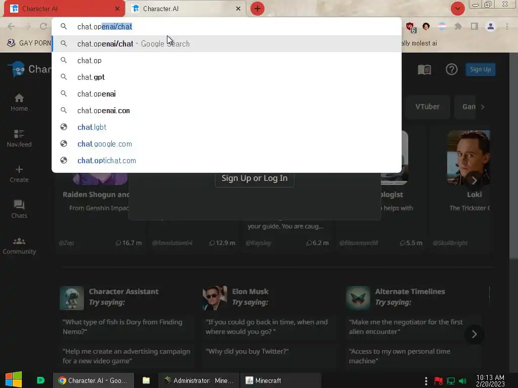Open new tab with red plus button
The height and width of the screenshot is (388, 518).
[257, 9]
